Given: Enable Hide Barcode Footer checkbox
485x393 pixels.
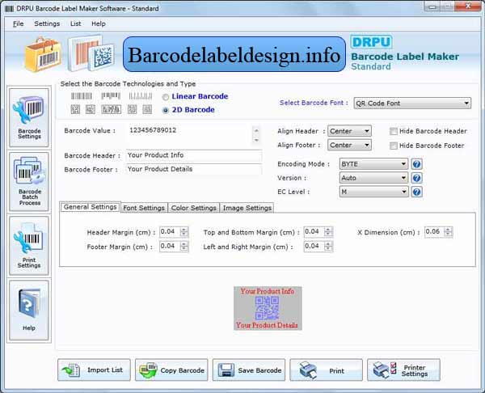Looking at the screenshot, I should (394, 146).
